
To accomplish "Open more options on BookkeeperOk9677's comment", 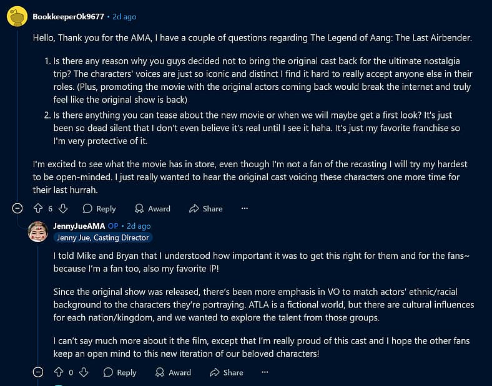I will 245,208.
